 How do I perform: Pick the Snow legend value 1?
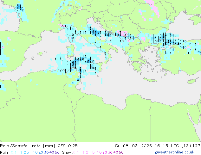click(83, 152)
